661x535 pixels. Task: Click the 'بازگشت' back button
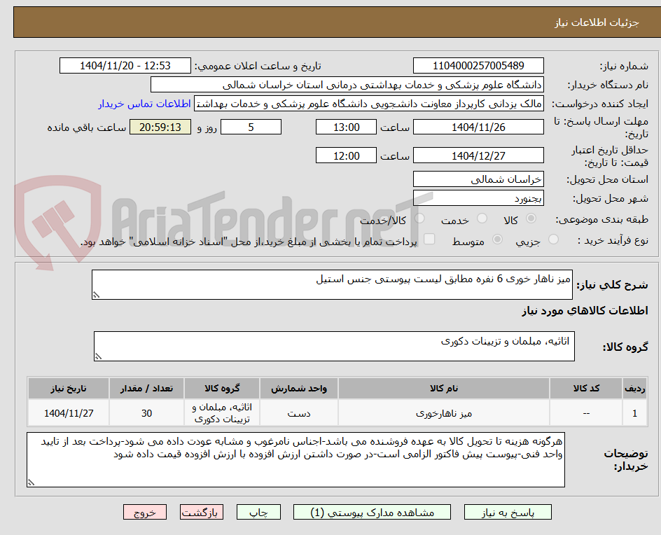(202, 512)
